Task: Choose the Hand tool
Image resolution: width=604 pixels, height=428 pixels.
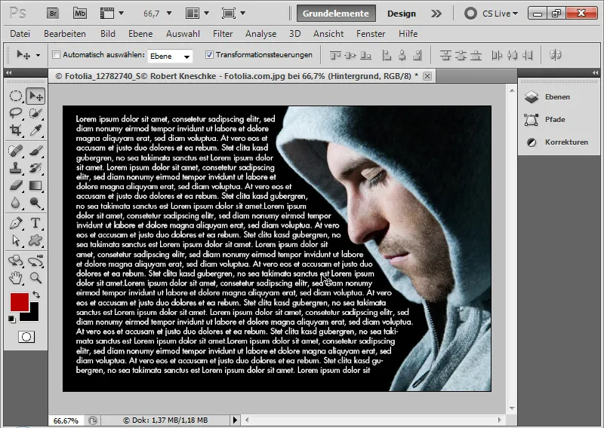Action: [16, 278]
